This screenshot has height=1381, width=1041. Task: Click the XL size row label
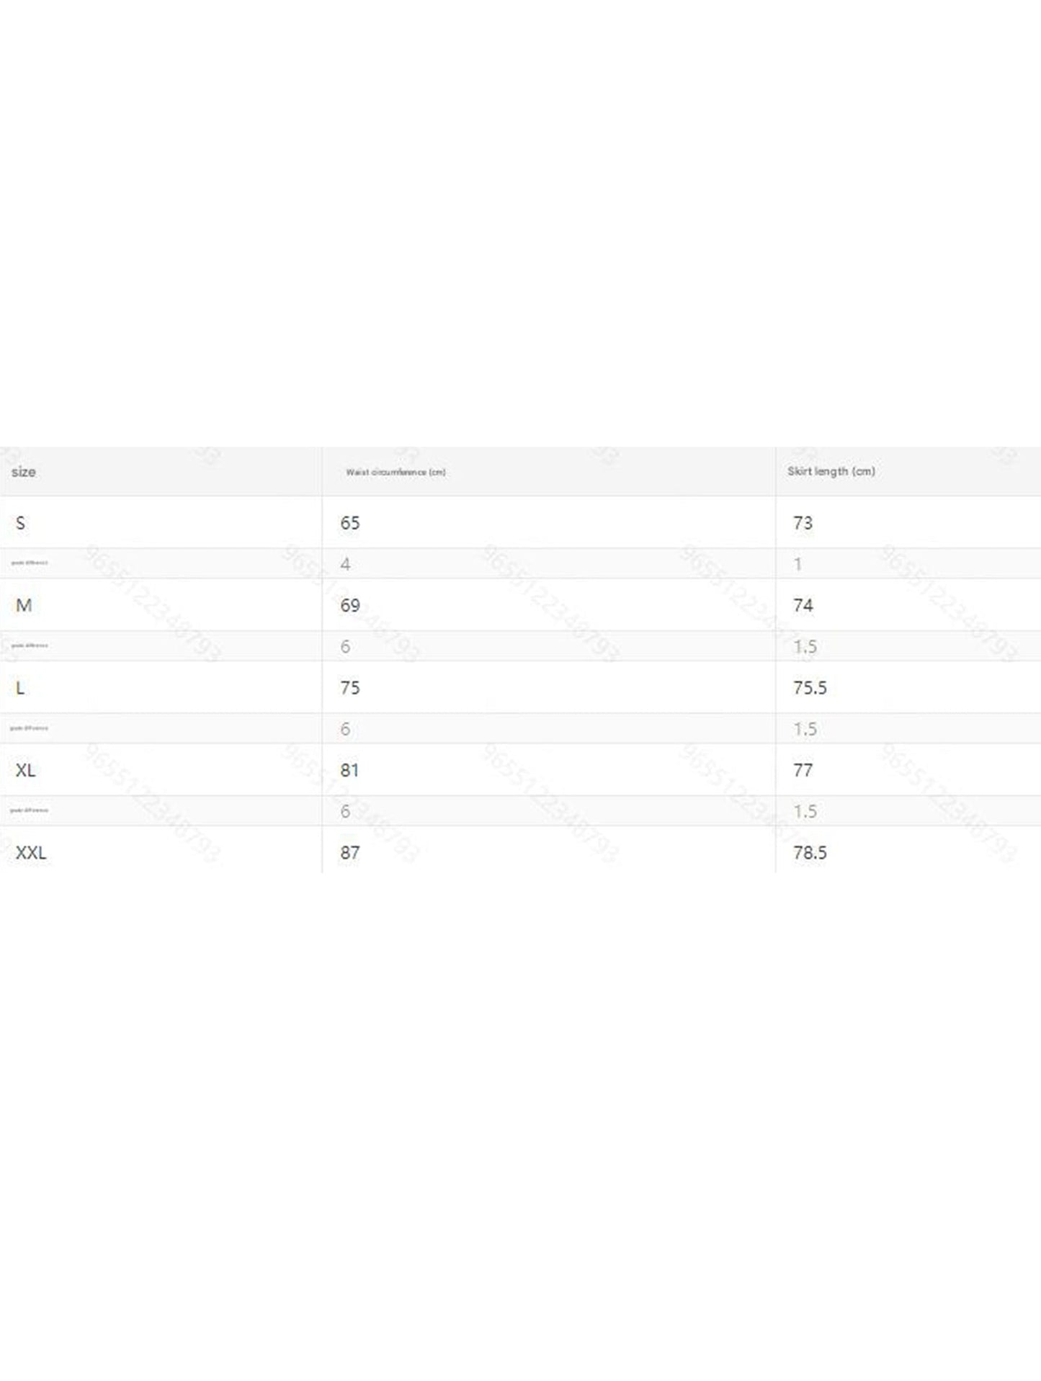click(x=25, y=770)
